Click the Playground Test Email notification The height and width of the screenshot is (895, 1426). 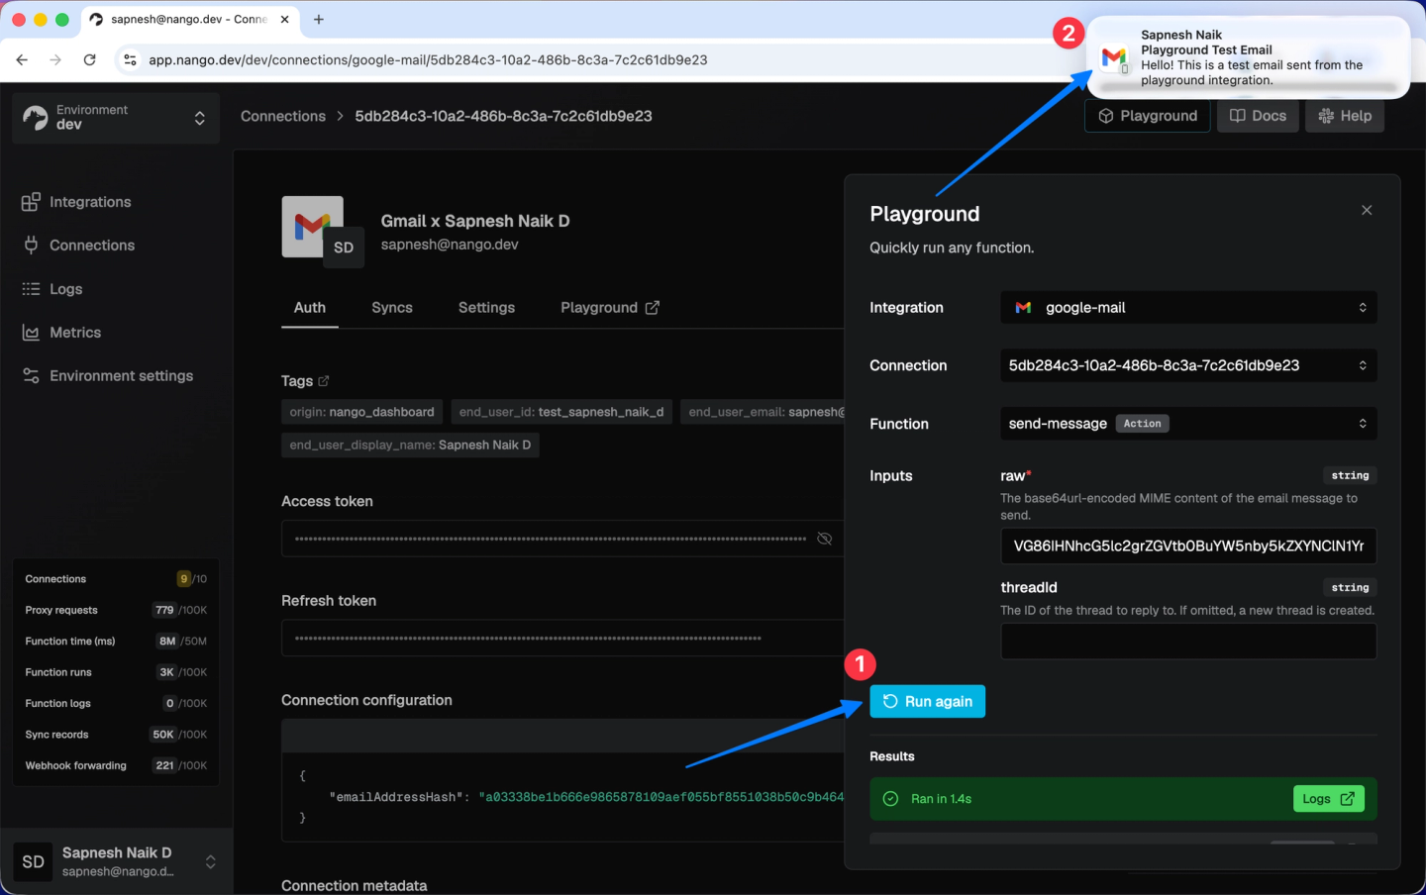1248,57
